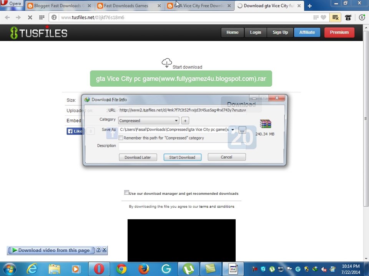Viewport: 369px width, 276px height.
Task: Click the cloud Start download icon
Action: [166, 62]
